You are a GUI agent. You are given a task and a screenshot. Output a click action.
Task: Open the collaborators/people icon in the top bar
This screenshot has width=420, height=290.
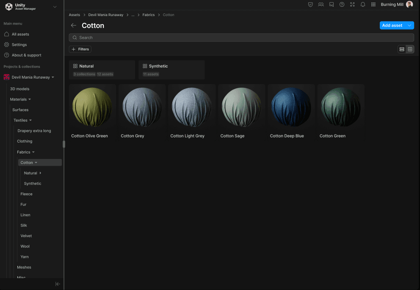click(321, 5)
